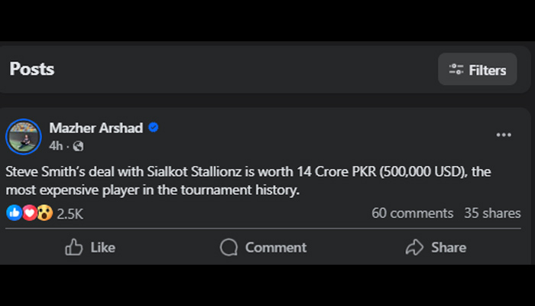
Task: Click the sliders icon inside Filters
Action: coord(456,70)
